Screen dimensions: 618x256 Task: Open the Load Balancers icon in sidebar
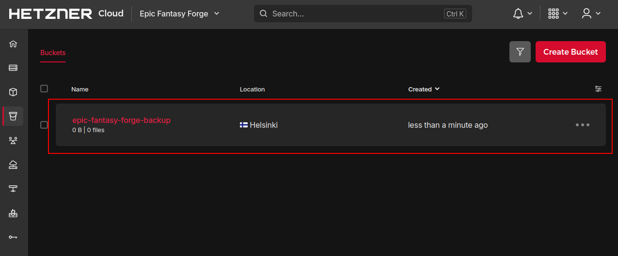13,140
